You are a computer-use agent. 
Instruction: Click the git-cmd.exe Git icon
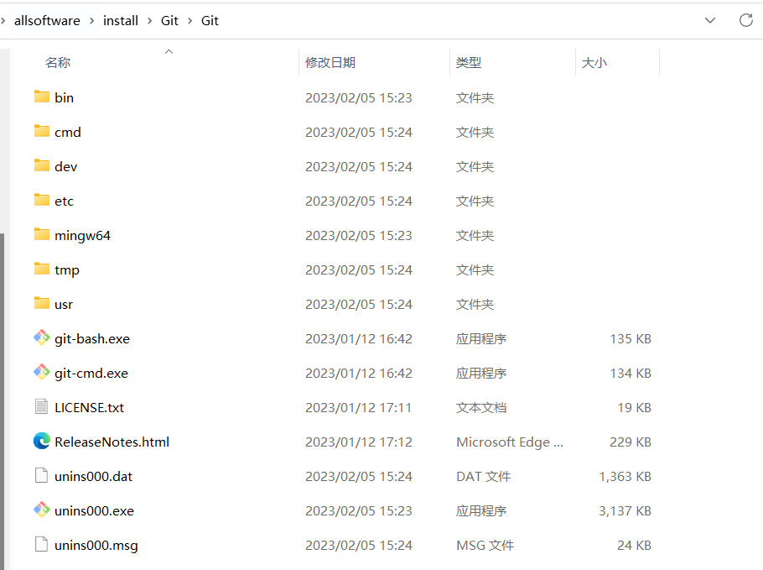pos(42,372)
